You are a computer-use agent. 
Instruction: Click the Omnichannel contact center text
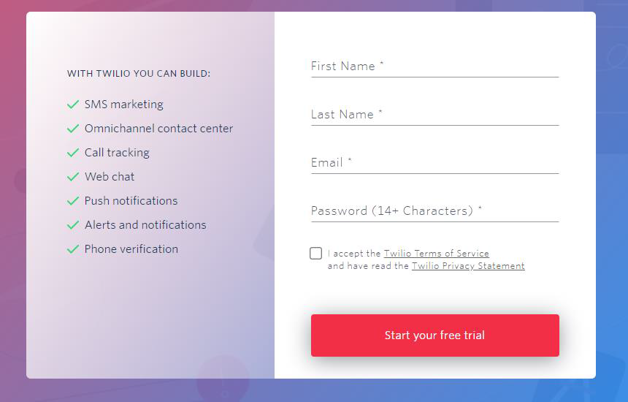pyautogui.click(x=158, y=129)
